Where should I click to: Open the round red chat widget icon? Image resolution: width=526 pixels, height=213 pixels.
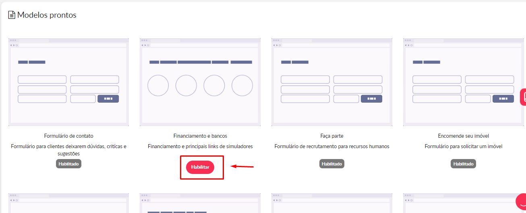coord(522,201)
